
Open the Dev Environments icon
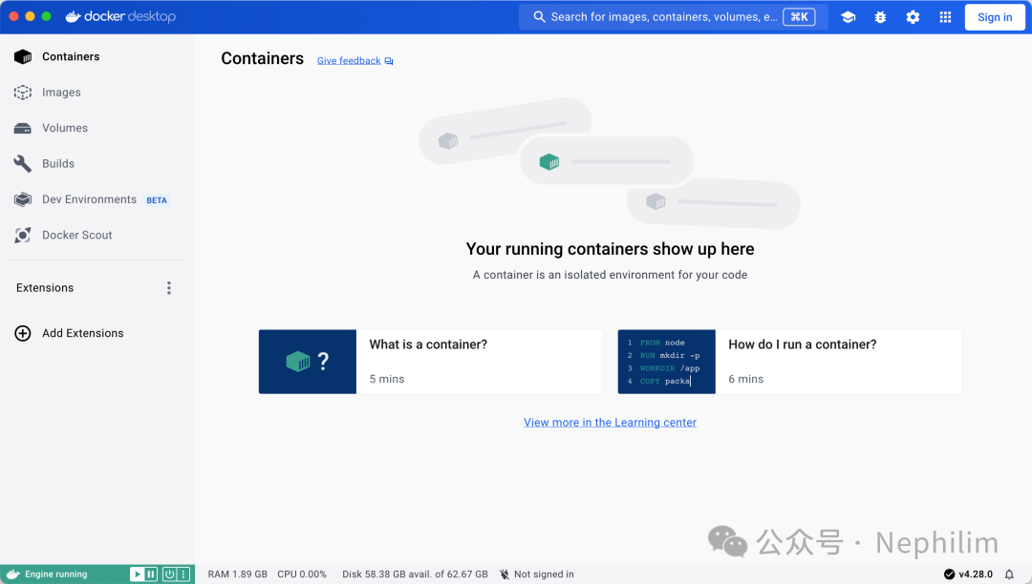pyautogui.click(x=23, y=199)
